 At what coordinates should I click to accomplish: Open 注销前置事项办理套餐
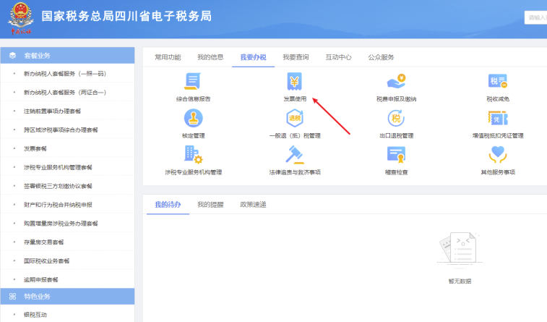[x=52, y=111]
